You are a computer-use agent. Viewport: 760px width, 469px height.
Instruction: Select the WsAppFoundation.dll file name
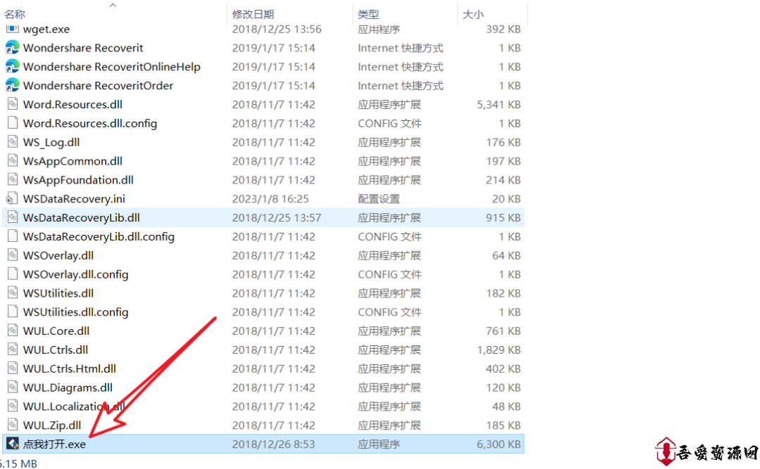click(79, 180)
